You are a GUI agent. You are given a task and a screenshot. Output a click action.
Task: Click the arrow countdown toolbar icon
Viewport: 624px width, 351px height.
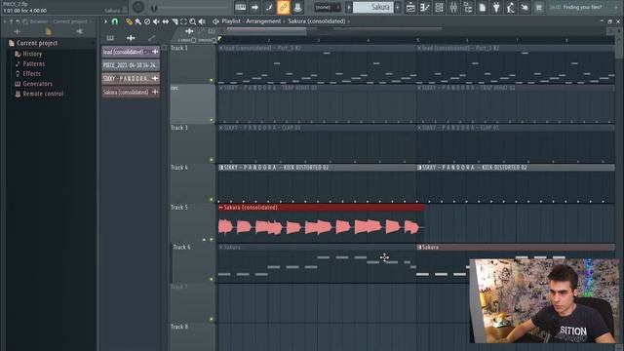[254, 7]
